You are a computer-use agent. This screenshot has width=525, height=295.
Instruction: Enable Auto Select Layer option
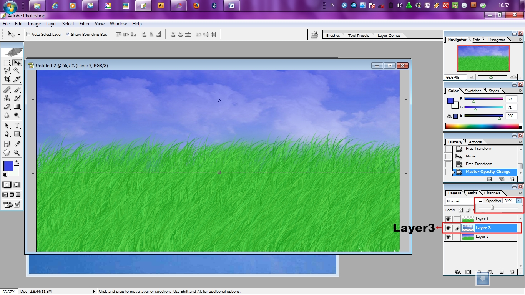(x=28, y=34)
